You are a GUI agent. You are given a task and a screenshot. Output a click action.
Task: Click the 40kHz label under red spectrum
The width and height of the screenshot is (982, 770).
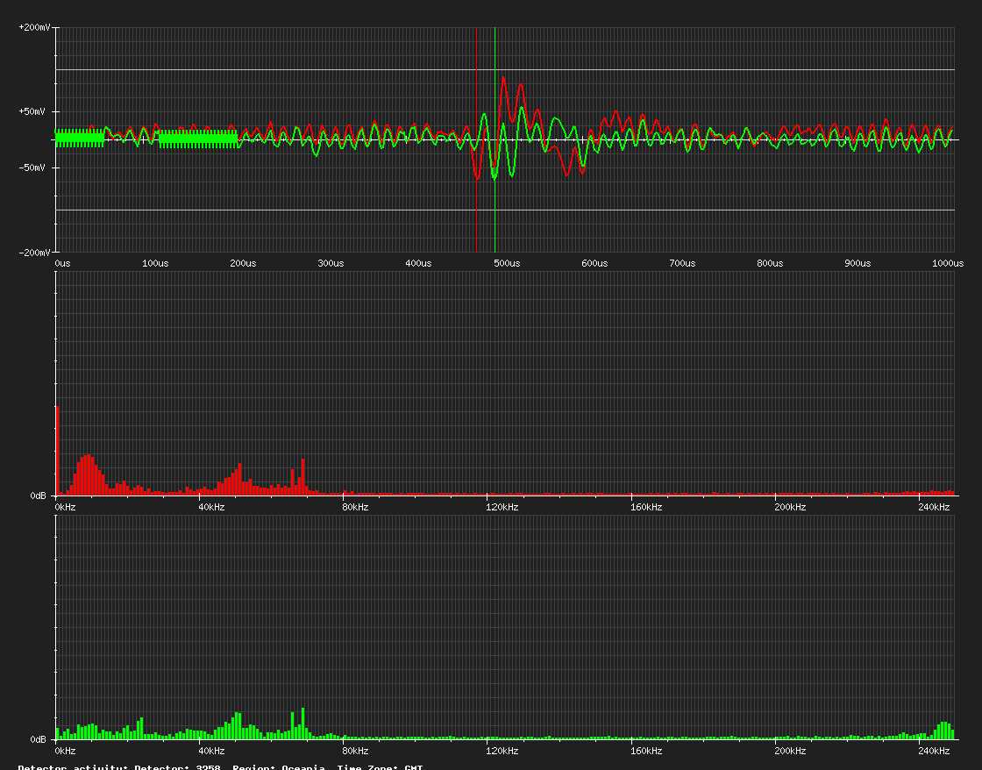click(211, 507)
